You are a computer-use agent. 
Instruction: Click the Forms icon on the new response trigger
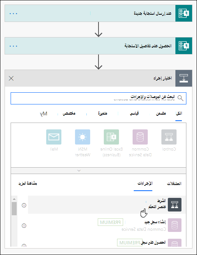pos(184,13)
